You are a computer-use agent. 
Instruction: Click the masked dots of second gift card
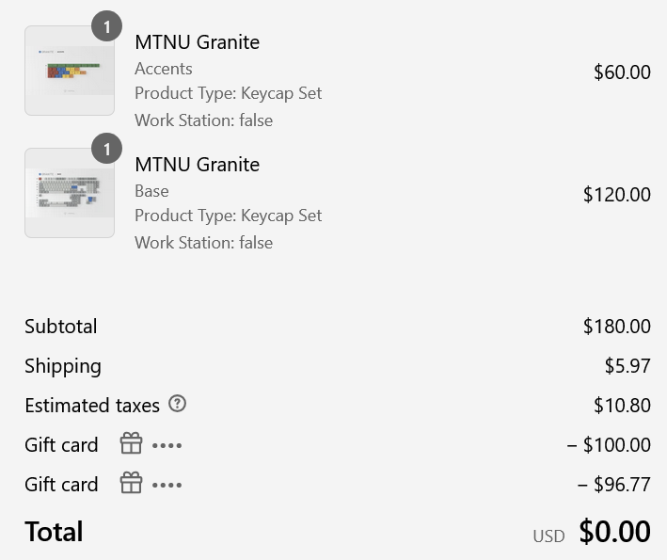167,485
